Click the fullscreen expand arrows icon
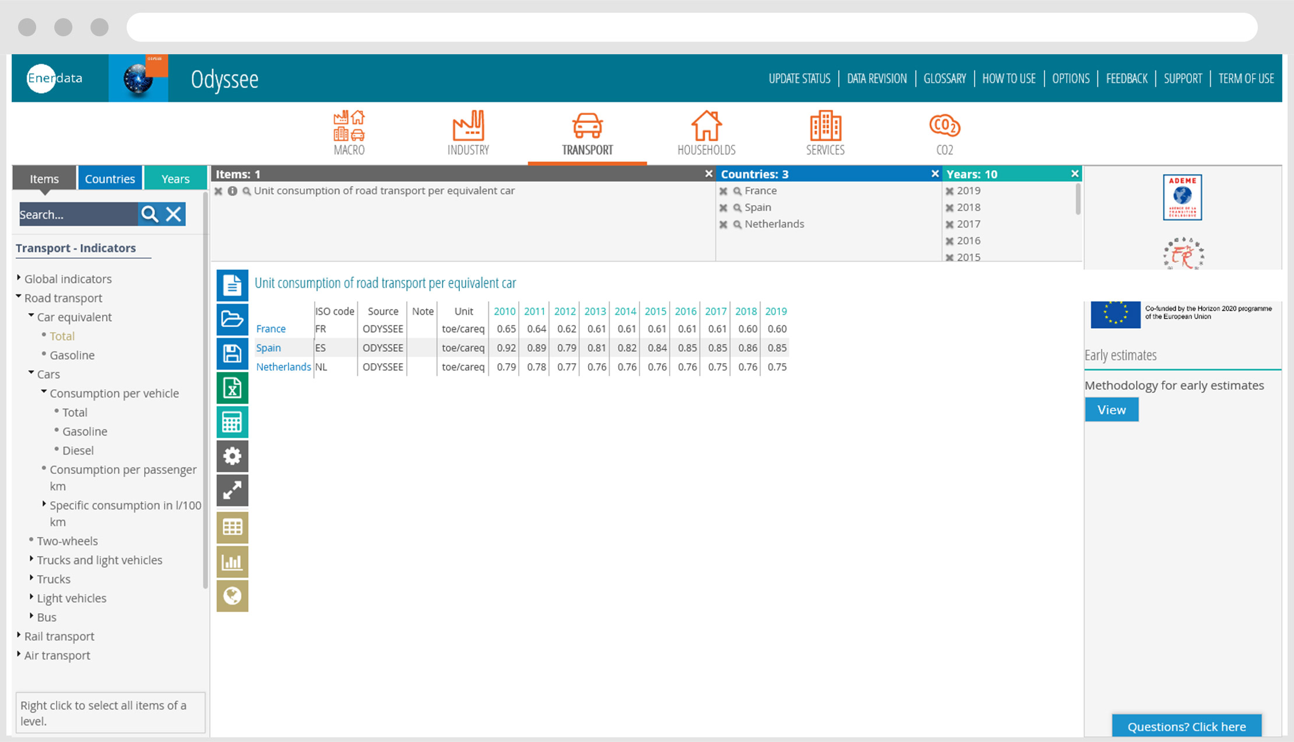Viewport: 1294px width, 742px height. [x=232, y=490]
